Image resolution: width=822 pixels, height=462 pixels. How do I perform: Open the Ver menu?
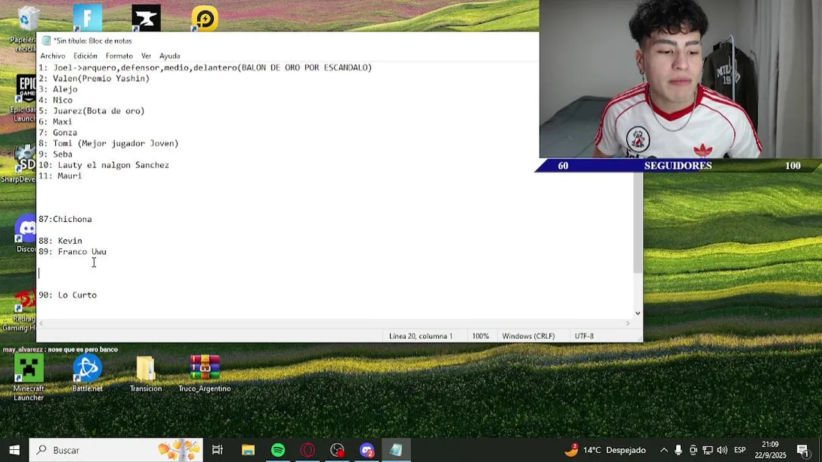tap(146, 56)
